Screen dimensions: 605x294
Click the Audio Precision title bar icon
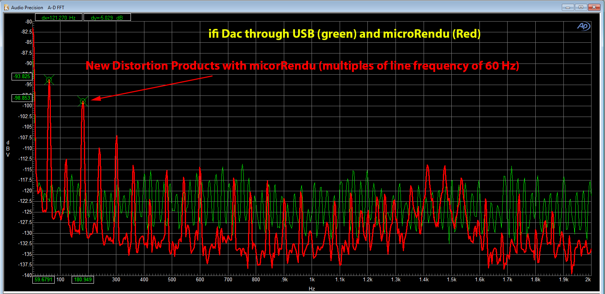click(6, 7)
